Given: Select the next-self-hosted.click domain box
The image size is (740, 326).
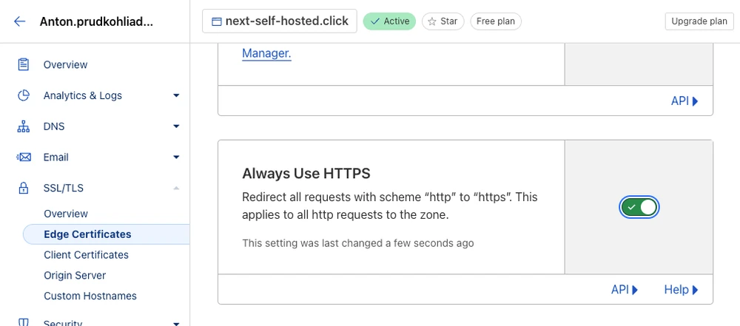Looking at the screenshot, I should coord(279,21).
